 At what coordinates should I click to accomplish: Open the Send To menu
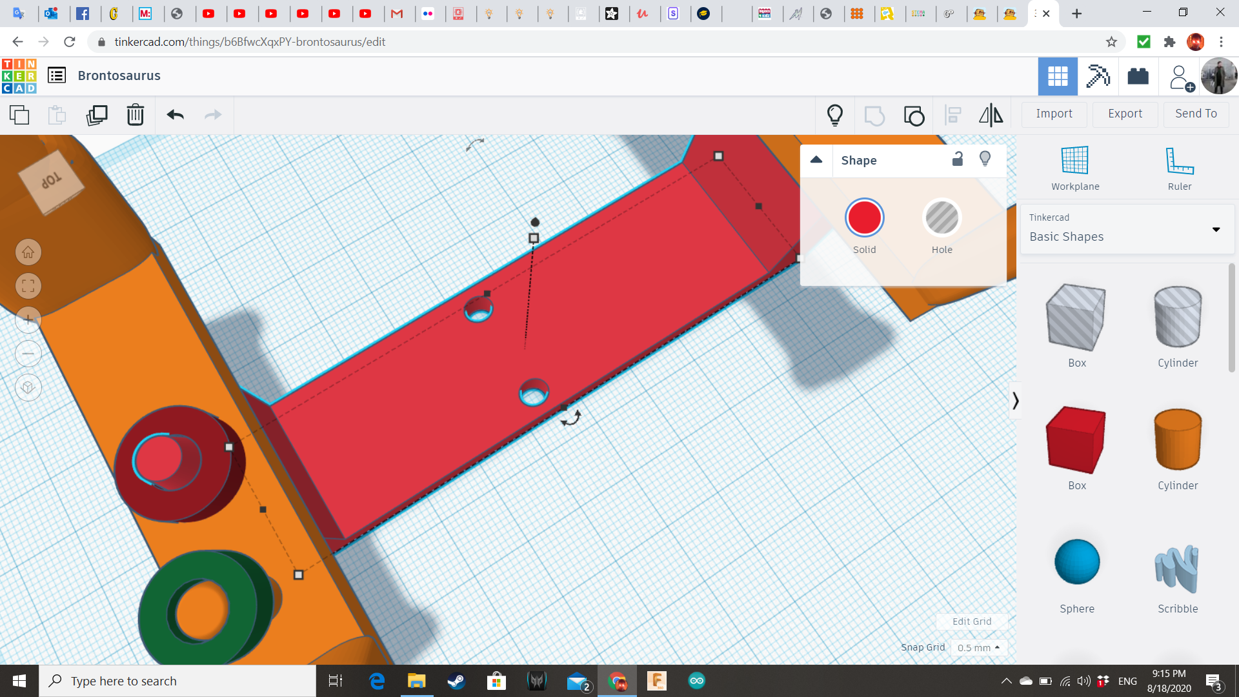[x=1196, y=114]
